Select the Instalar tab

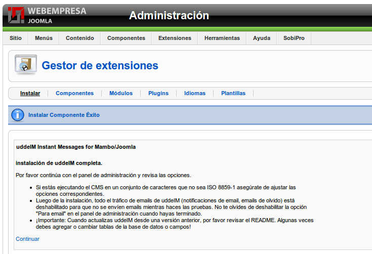coord(30,93)
